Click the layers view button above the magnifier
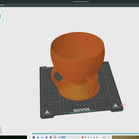Viewport: 139px width, 139px height. click(5, 129)
